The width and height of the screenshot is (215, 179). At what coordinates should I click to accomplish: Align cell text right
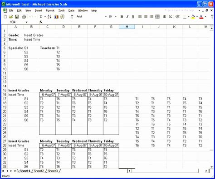[151, 17]
